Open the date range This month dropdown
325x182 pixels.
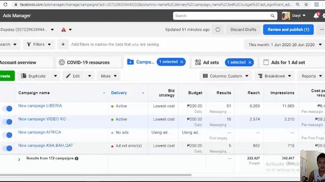(x=283, y=44)
